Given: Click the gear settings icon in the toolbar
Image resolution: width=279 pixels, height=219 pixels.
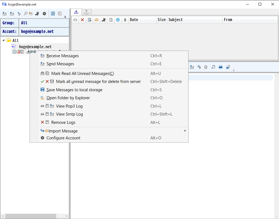Looking at the screenshot, I should tap(44, 14).
